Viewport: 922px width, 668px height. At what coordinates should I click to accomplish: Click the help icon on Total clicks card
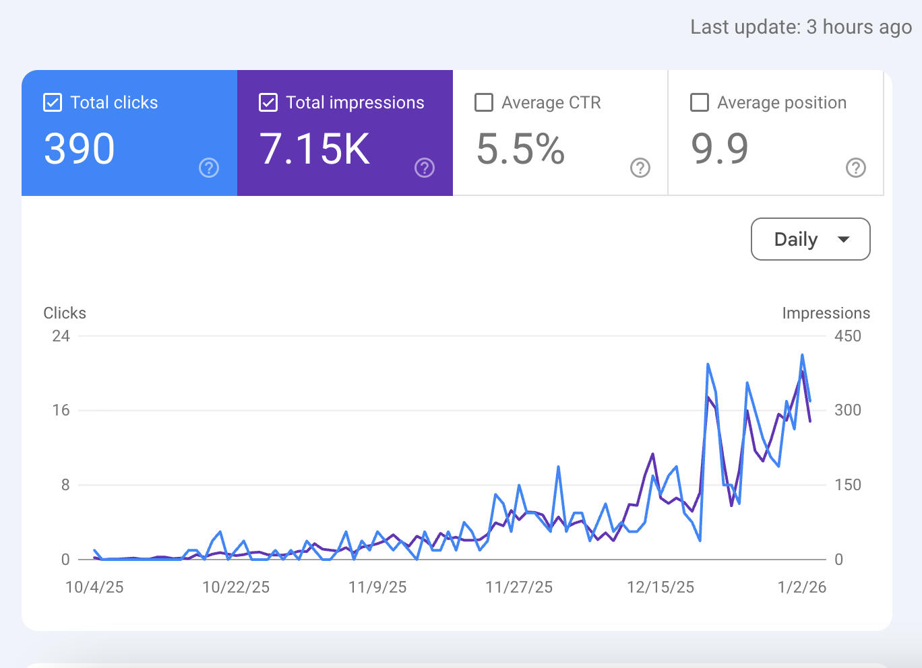tap(209, 168)
